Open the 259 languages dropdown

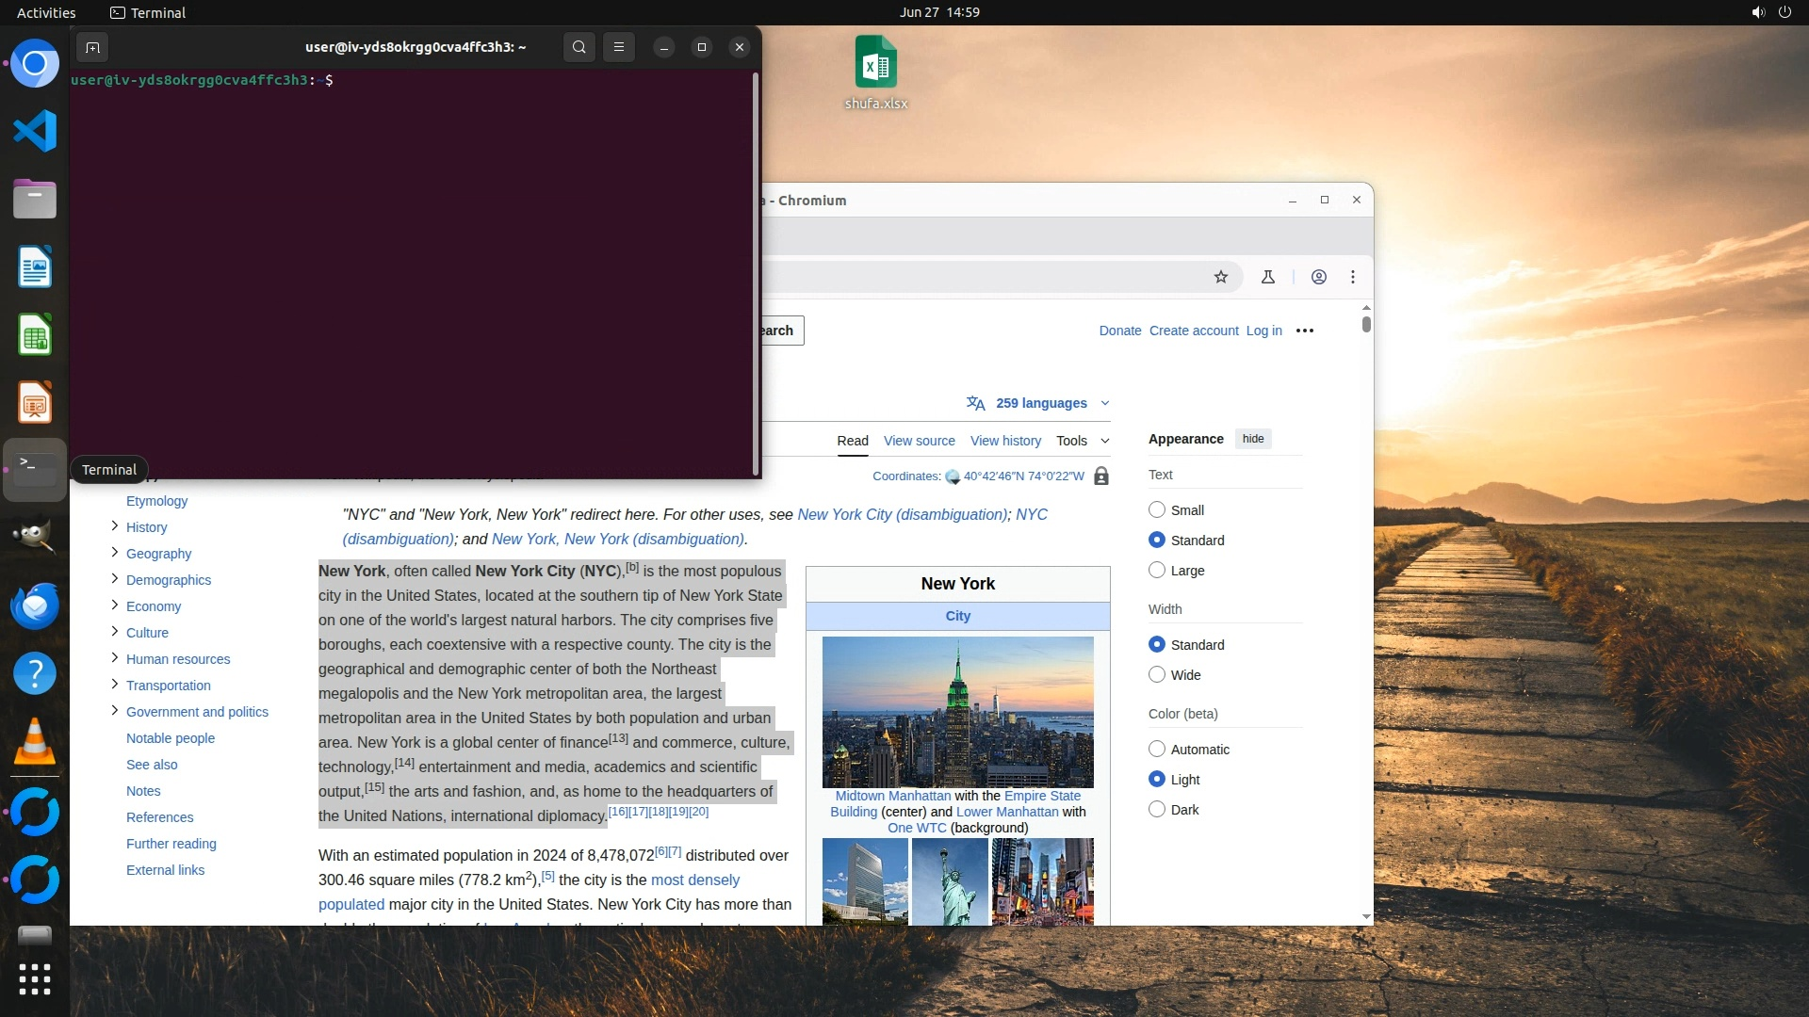pos(1038,403)
